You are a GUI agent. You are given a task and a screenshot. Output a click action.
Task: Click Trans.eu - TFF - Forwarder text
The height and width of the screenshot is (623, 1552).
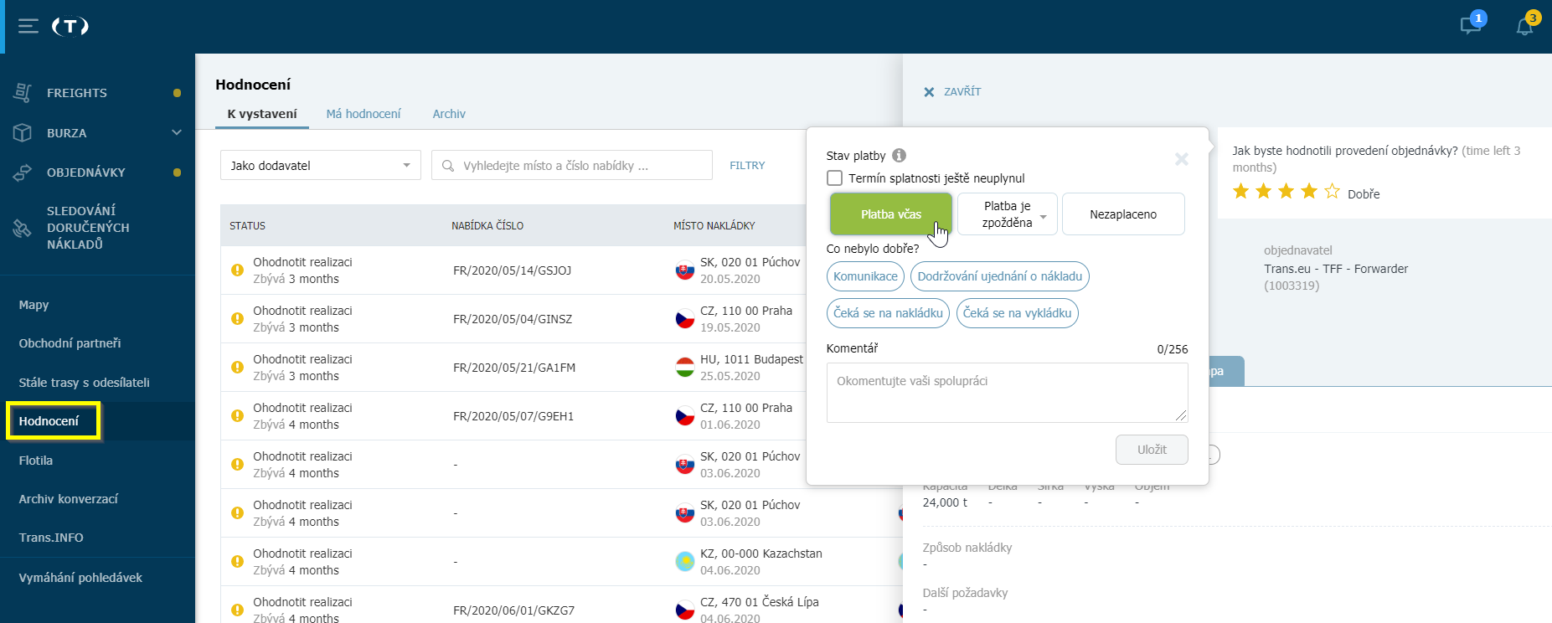[1336, 269]
